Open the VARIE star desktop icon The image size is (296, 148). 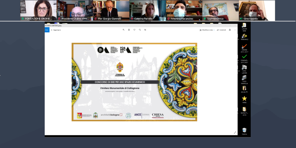click(x=244, y=100)
